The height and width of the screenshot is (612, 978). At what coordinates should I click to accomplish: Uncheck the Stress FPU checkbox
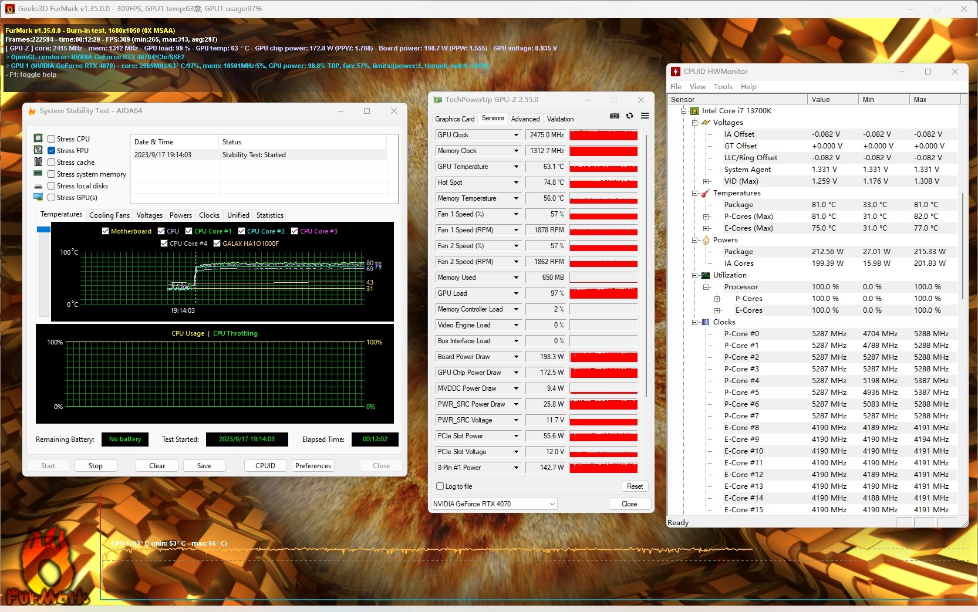pos(52,151)
